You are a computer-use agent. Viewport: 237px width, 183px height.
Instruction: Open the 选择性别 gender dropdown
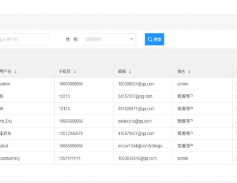(x=109, y=40)
